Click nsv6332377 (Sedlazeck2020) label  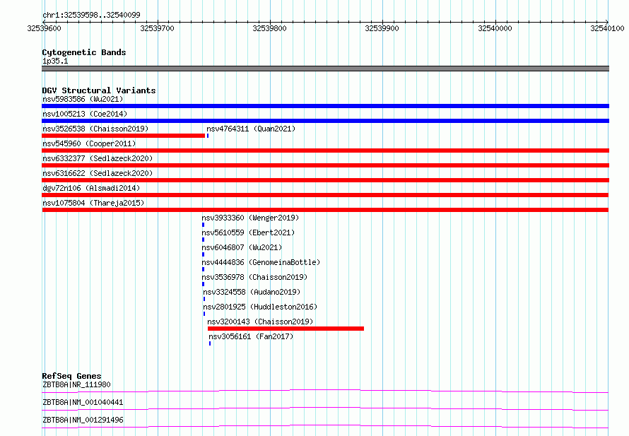click(x=98, y=158)
